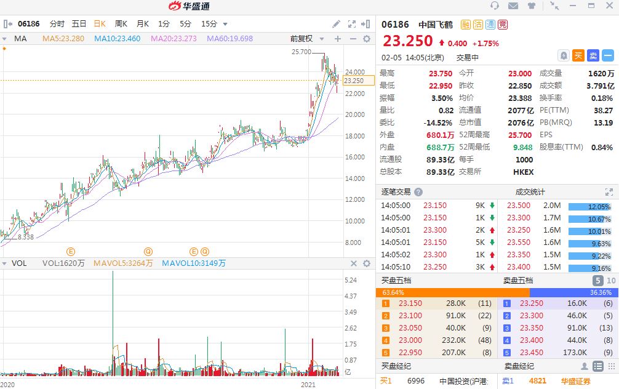Expand MA indicator selector triangle

coord(4,39)
